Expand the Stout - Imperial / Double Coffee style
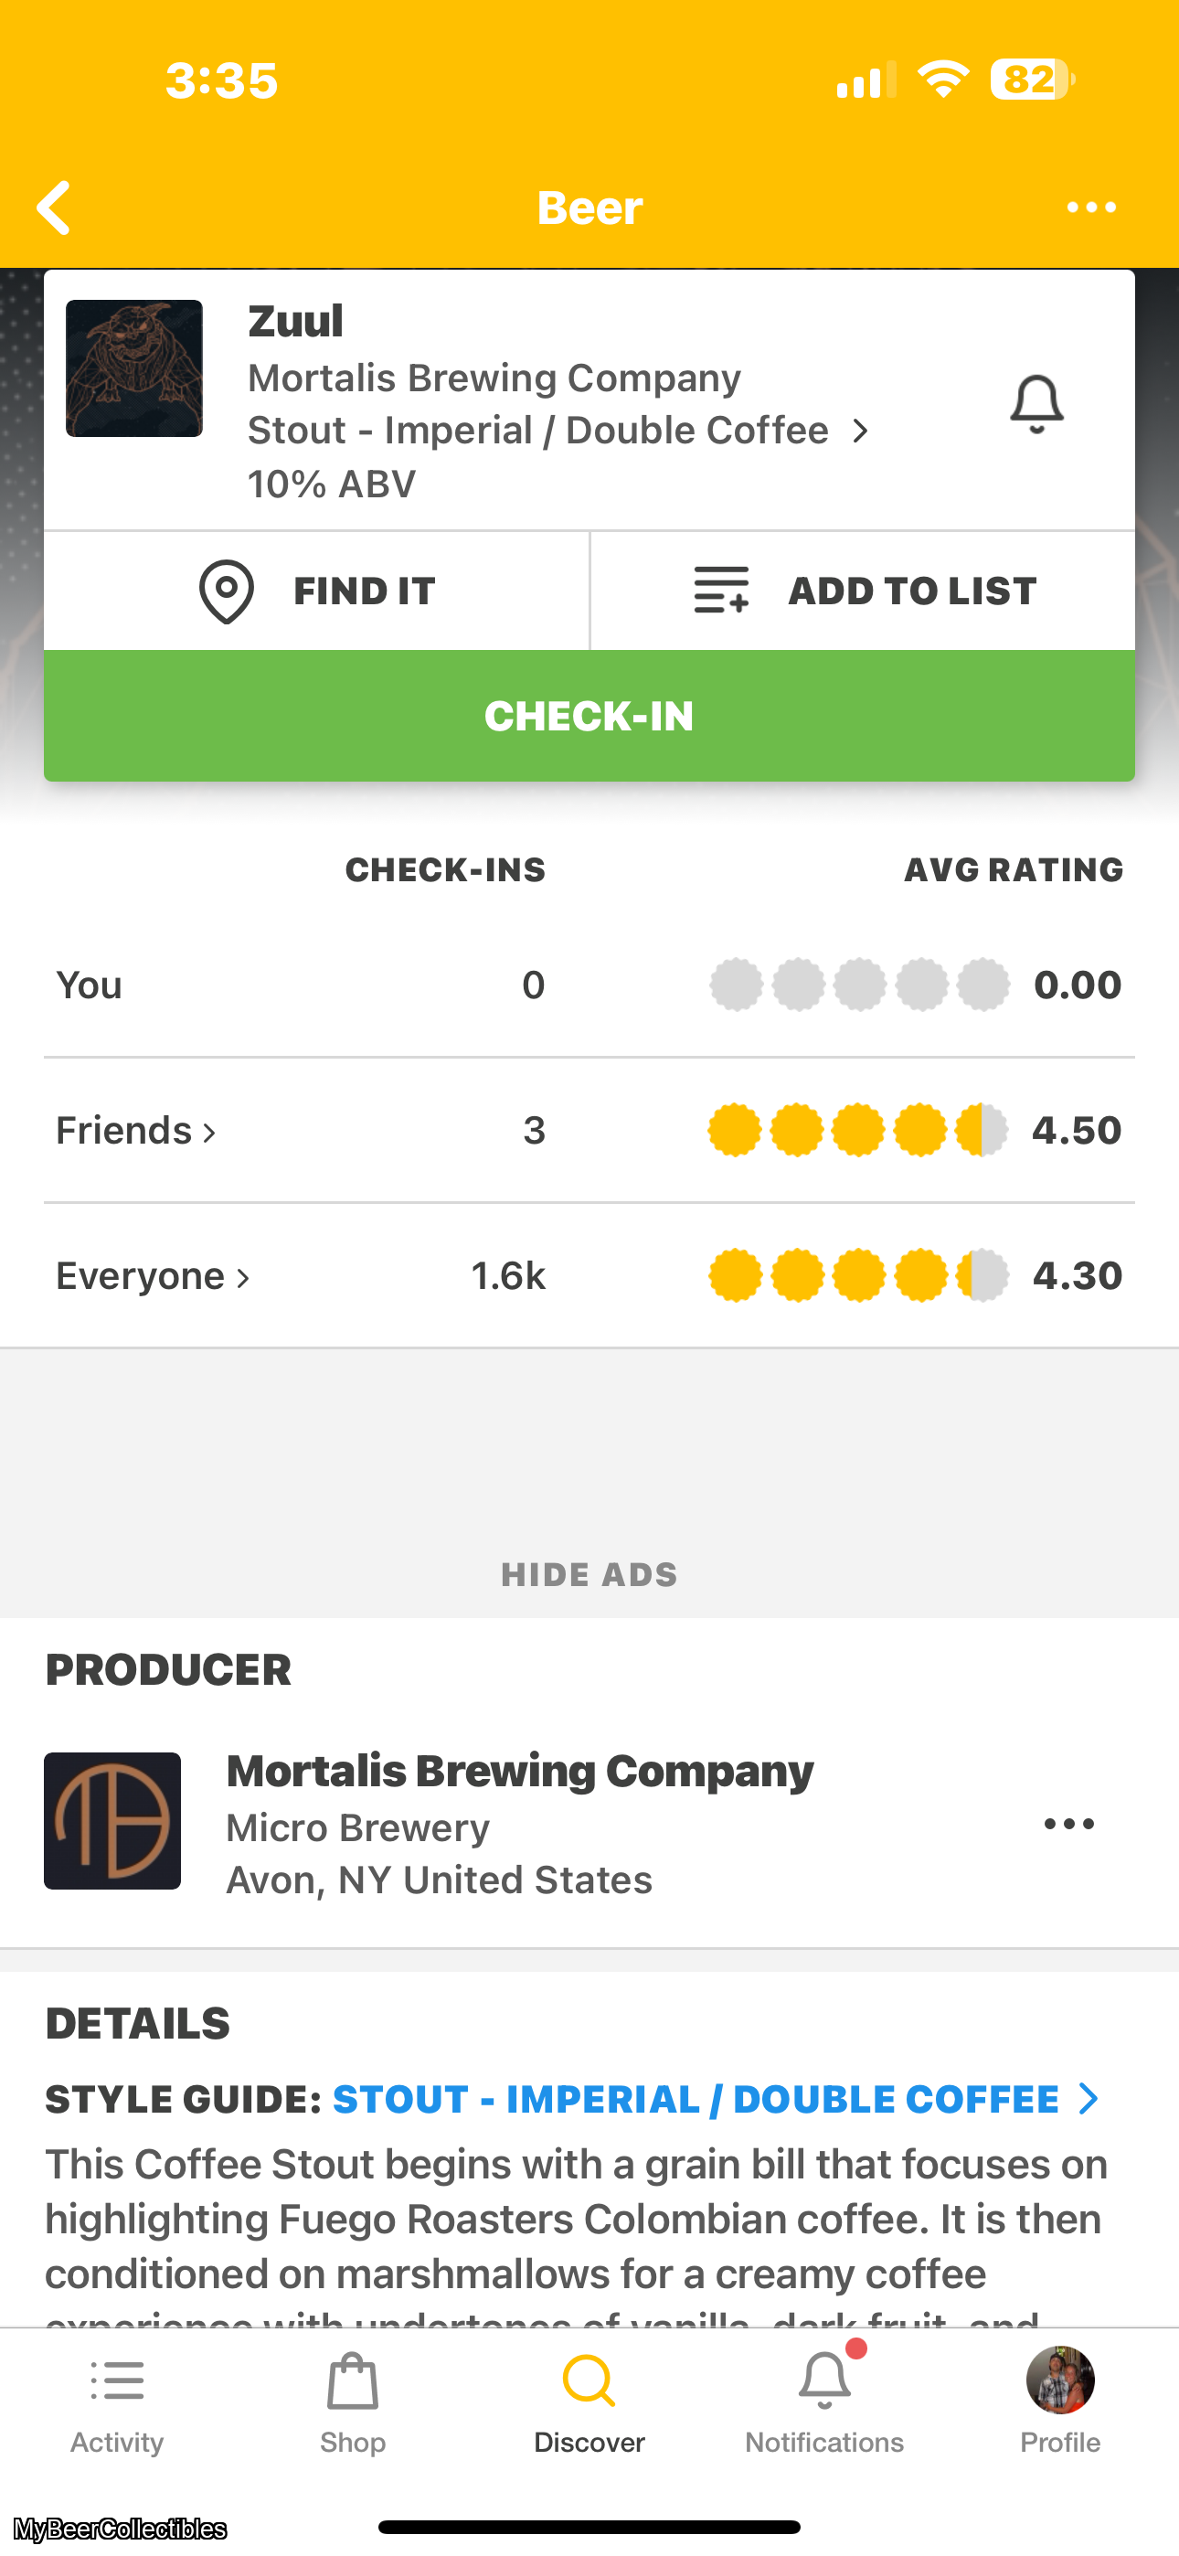Viewport: 1179px width, 2556px height. 558,431
